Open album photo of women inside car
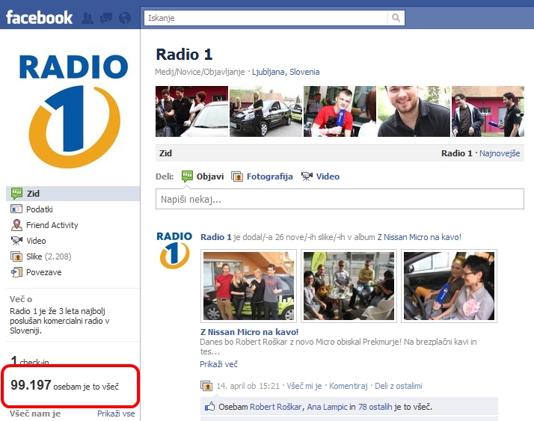 (449, 286)
